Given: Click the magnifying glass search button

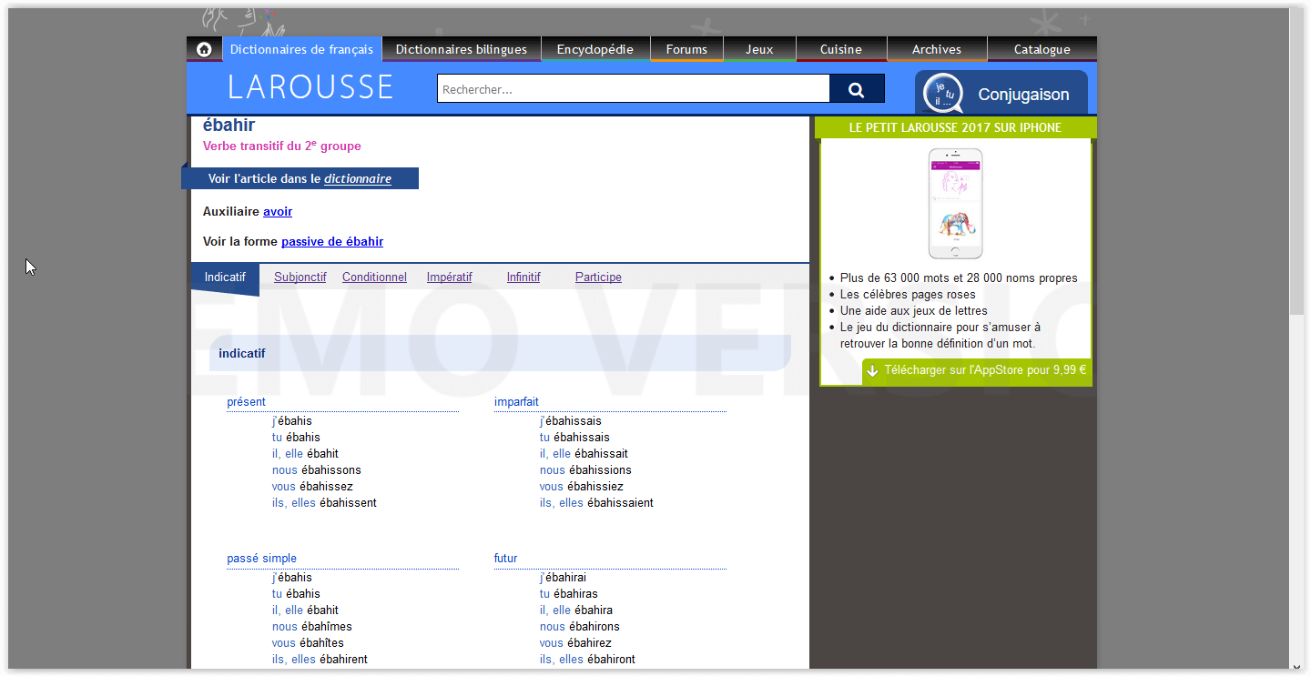Looking at the screenshot, I should (856, 89).
